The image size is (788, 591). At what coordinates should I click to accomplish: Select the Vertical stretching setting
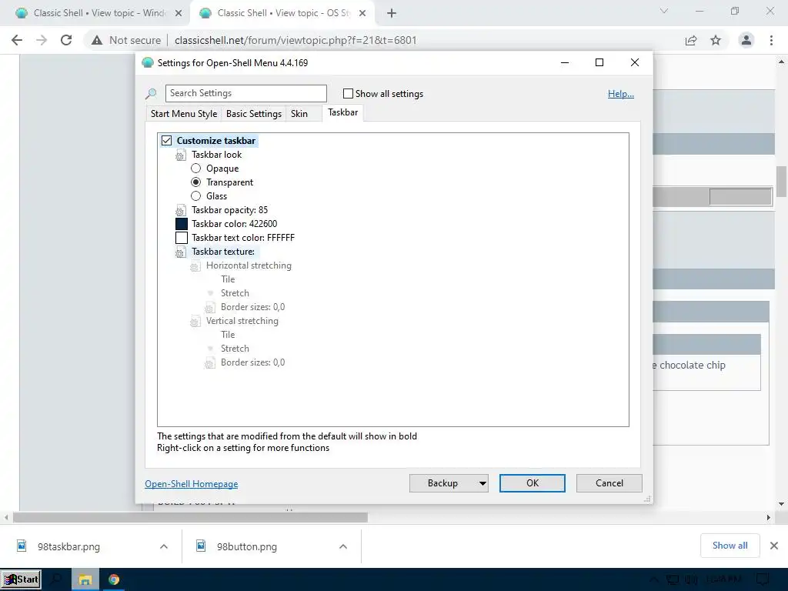tap(242, 321)
